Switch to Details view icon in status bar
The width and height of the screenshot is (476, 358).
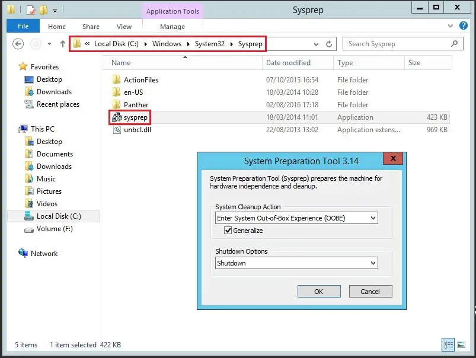coord(448,344)
